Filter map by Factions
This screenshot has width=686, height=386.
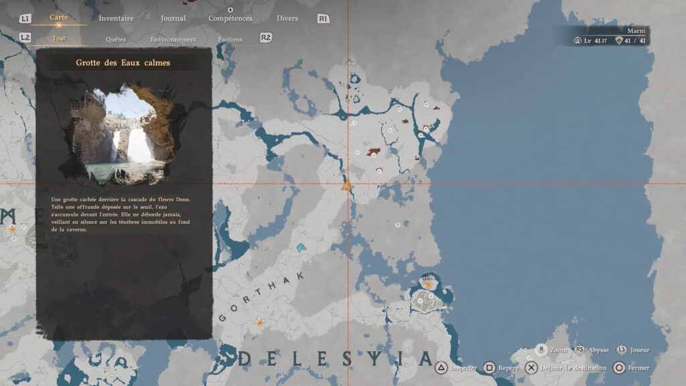coord(230,40)
